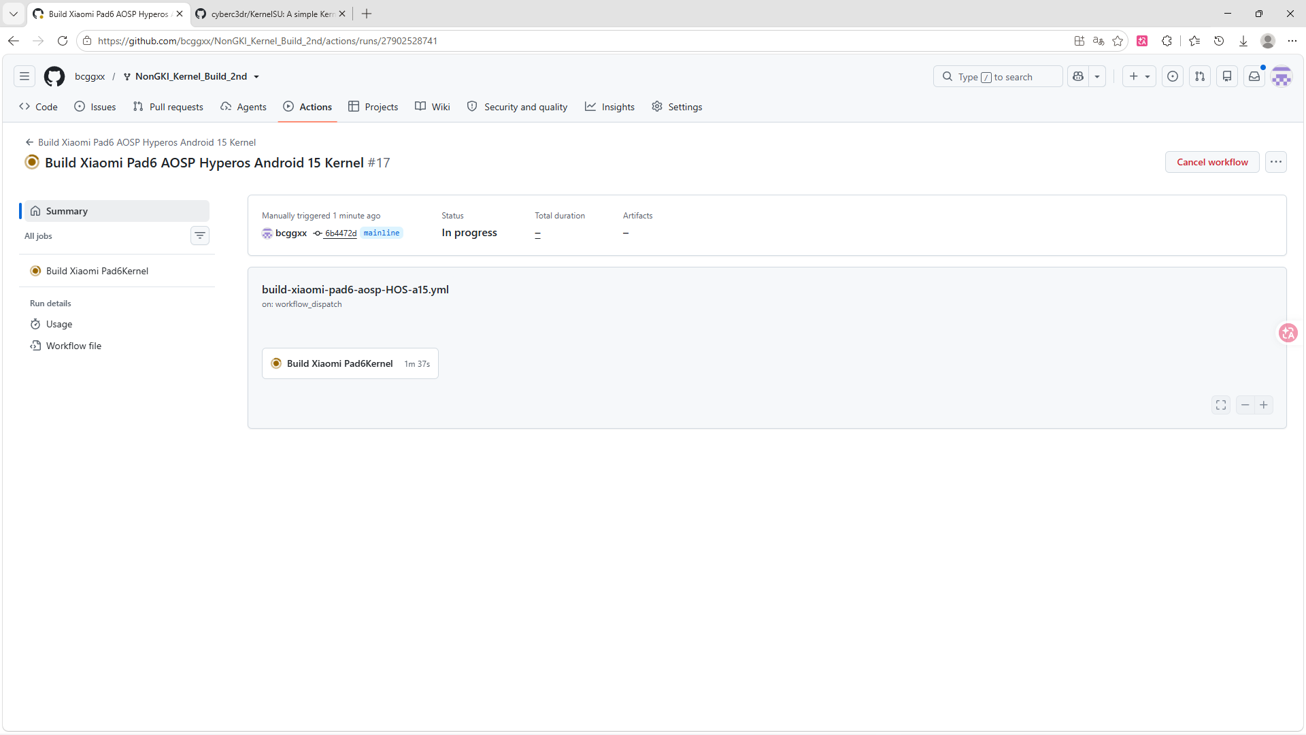This screenshot has width=1306, height=735.
Task: Switch to the Projects tab
Action: tap(373, 107)
